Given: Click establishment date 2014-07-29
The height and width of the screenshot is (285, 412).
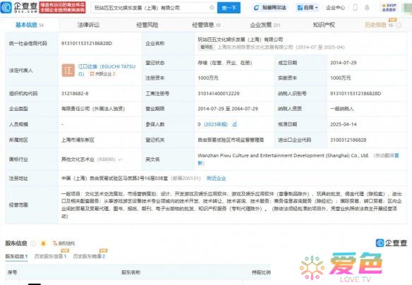Looking at the screenshot, I should pyautogui.click(x=344, y=63).
